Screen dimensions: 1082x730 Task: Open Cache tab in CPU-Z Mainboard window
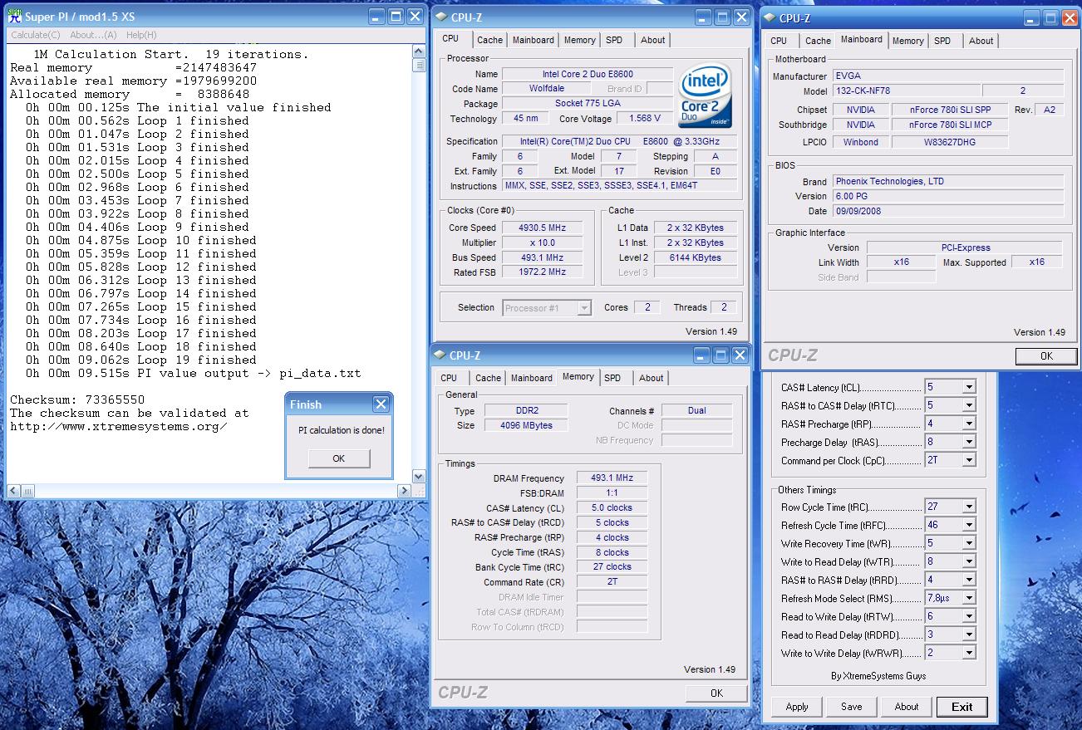[x=818, y=41]
